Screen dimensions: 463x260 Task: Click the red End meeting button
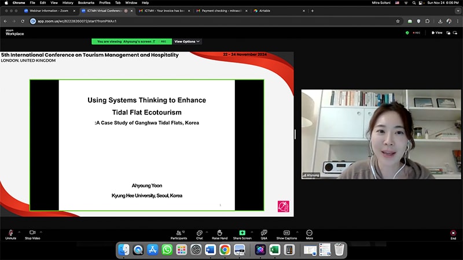[453, 233]
